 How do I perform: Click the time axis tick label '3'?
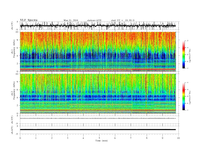click(x=68, y=138)
